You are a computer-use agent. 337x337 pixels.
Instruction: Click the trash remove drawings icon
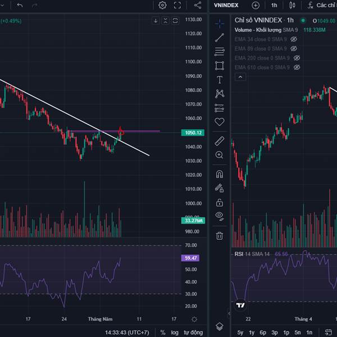pyautogui.click(x=220, y=235)
